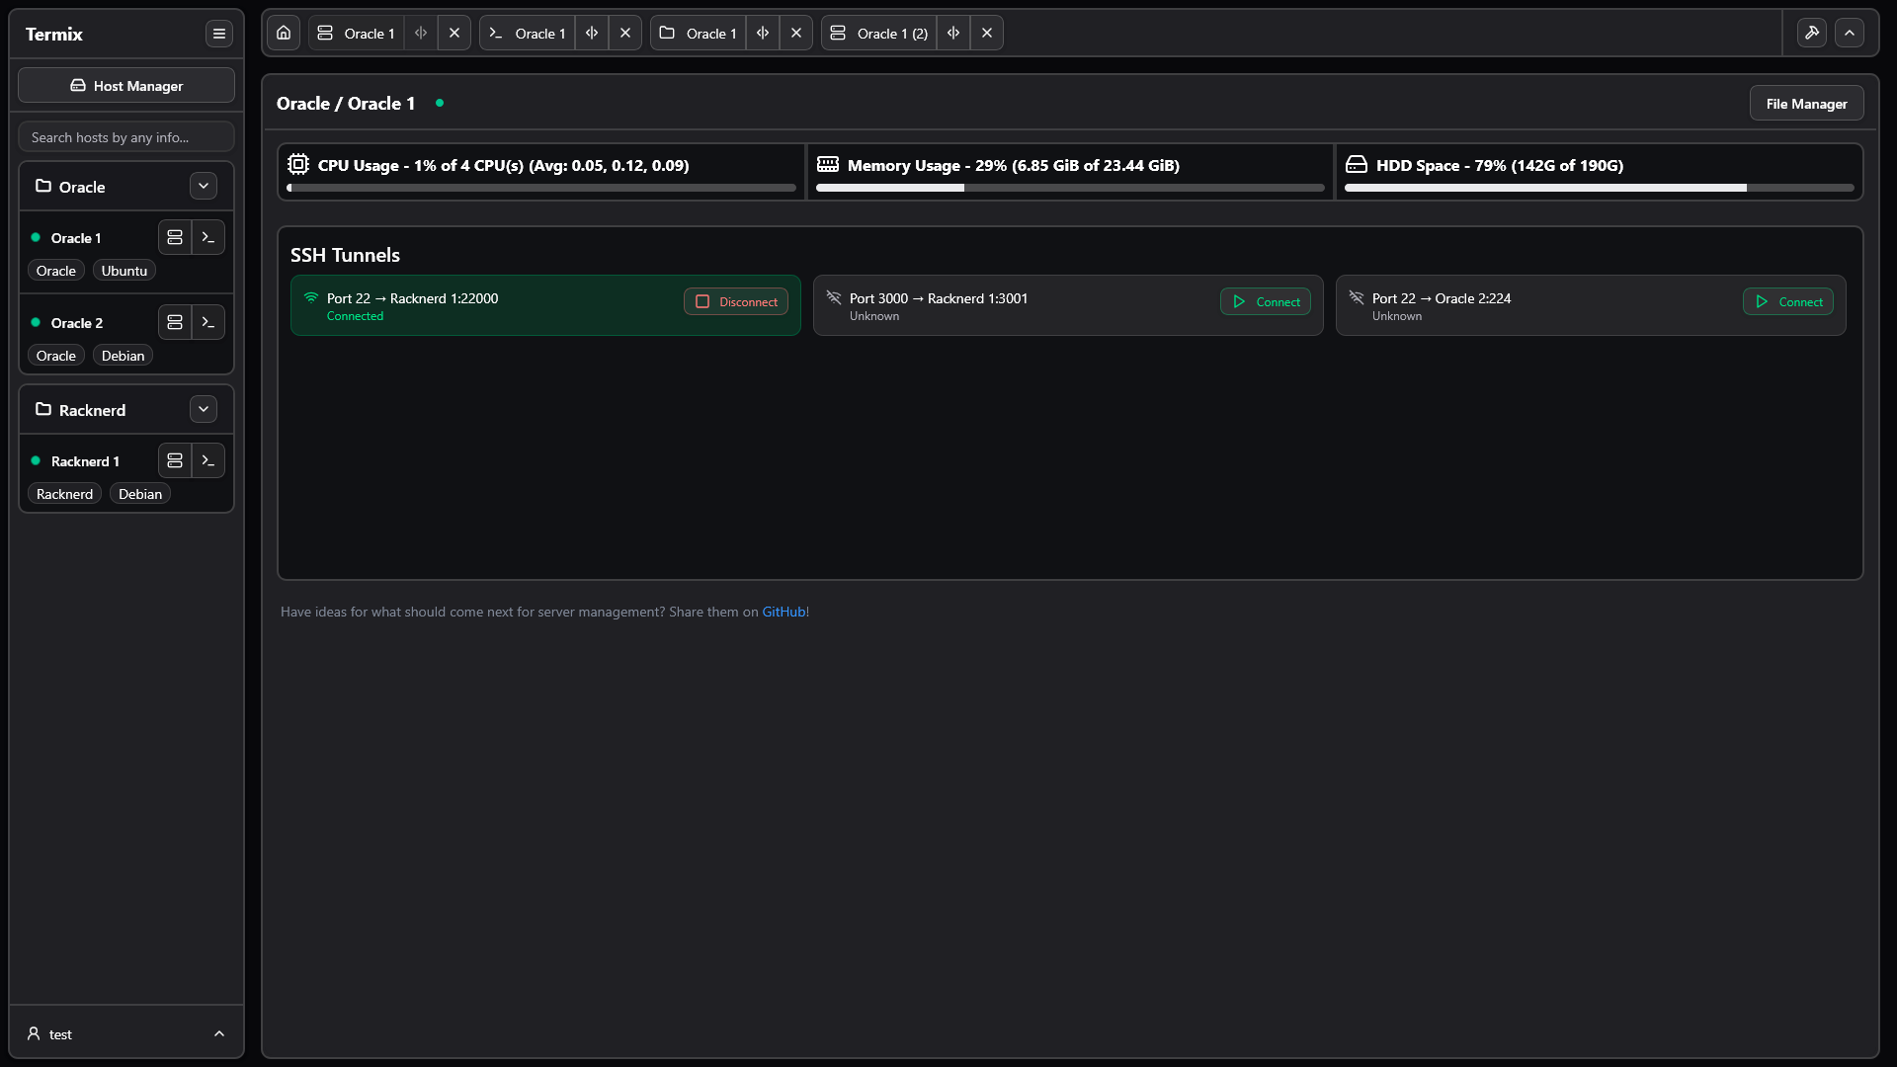
Task: Click split-screen icon on the folder Oracle 1 tab
Action: click(x=763, y=33)
